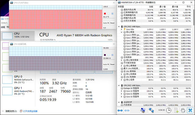Image resolution: width=195 pixels, height=115 pixels.
Task: Collapse the 核心频率 tree node
Action: click(x=122, y=32)
